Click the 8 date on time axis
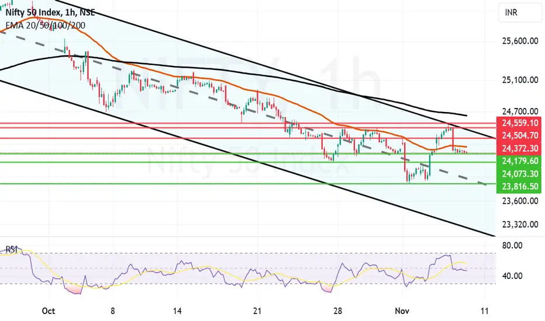 coord(113,311)
